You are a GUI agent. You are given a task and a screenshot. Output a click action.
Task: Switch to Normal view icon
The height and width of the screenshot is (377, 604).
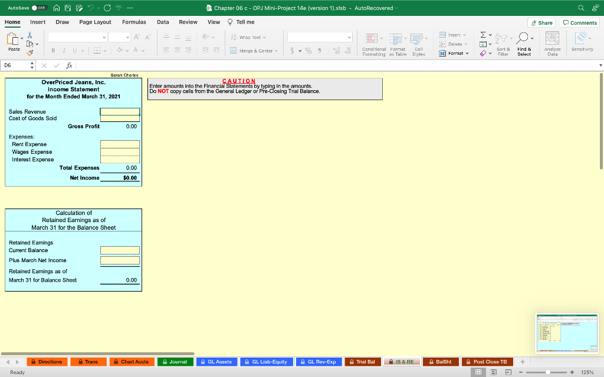pyautogui.click(x=478, y=372)
